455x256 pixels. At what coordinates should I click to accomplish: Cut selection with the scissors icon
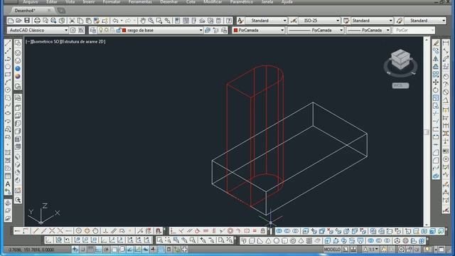point(72,21)
